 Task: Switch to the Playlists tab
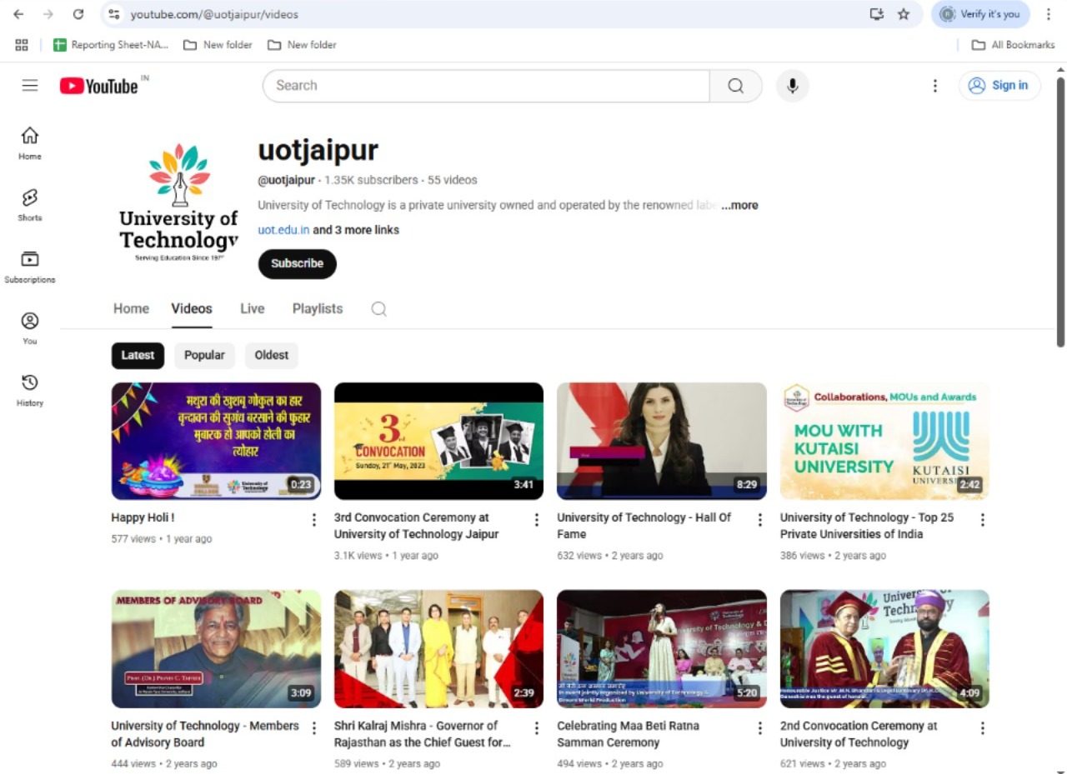pos(317,308)
